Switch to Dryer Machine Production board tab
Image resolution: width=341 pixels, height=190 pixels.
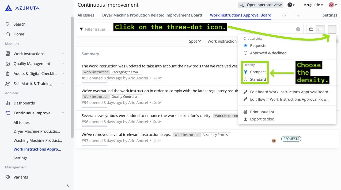tap(152, 15)
